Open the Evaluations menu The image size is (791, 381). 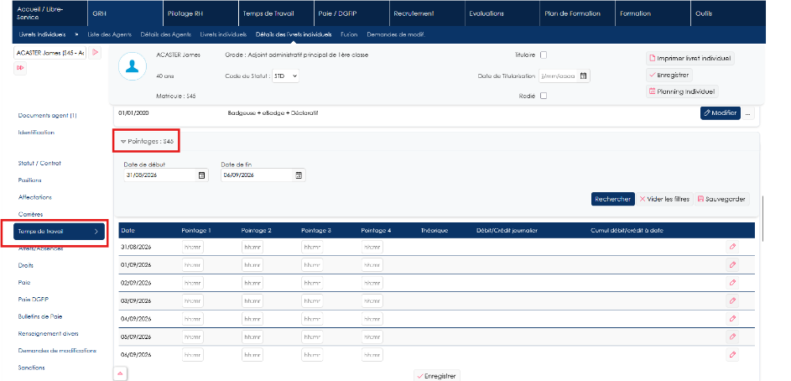[502, 13]
